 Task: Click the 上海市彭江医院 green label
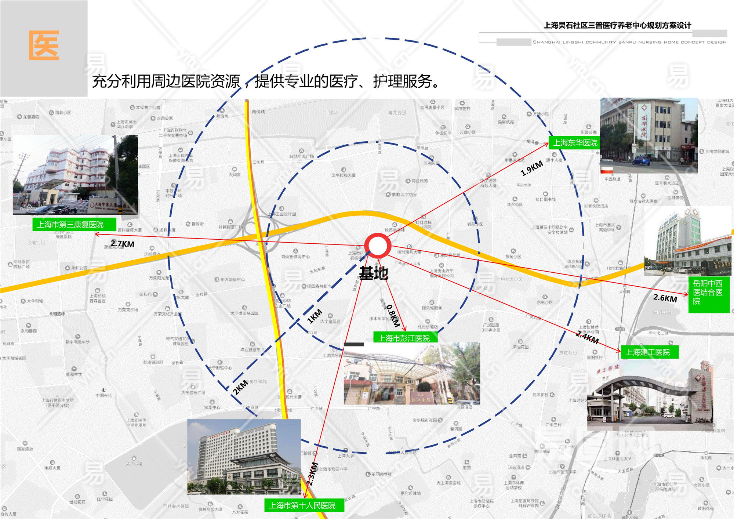pyautogui.click(x=405, y=338)
